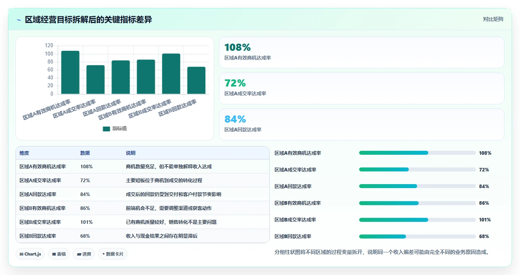Click the 108% value in the table

tap(86, 167)
